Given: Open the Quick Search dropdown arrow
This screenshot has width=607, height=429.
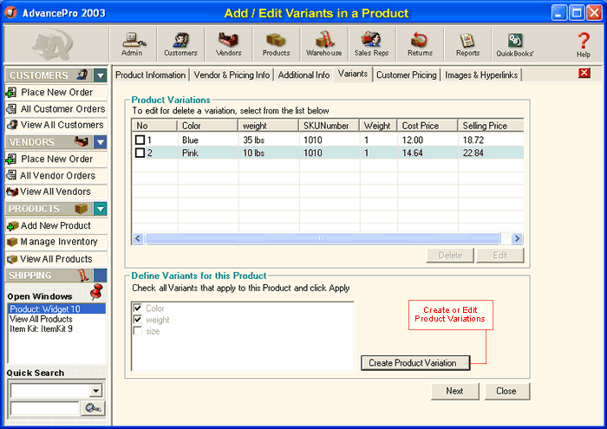Looking at the screenshot, I should (x=95, y=391).
